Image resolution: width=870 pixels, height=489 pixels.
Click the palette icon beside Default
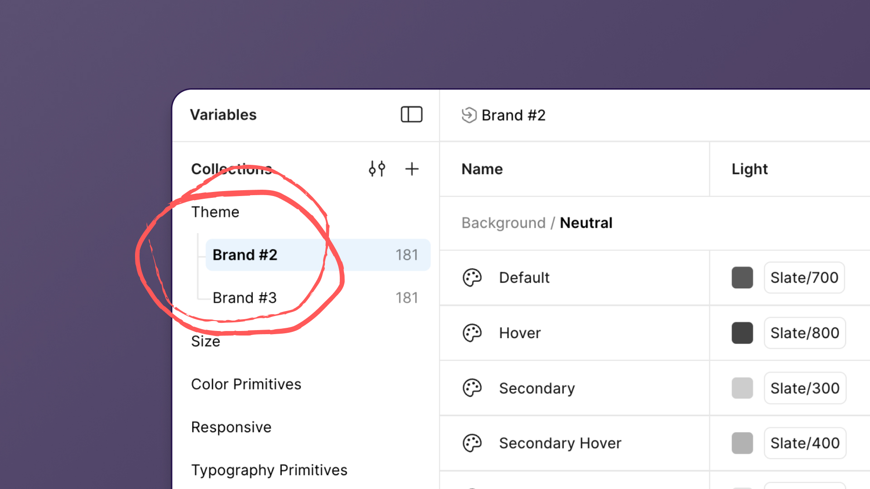[x=472, y=278]
